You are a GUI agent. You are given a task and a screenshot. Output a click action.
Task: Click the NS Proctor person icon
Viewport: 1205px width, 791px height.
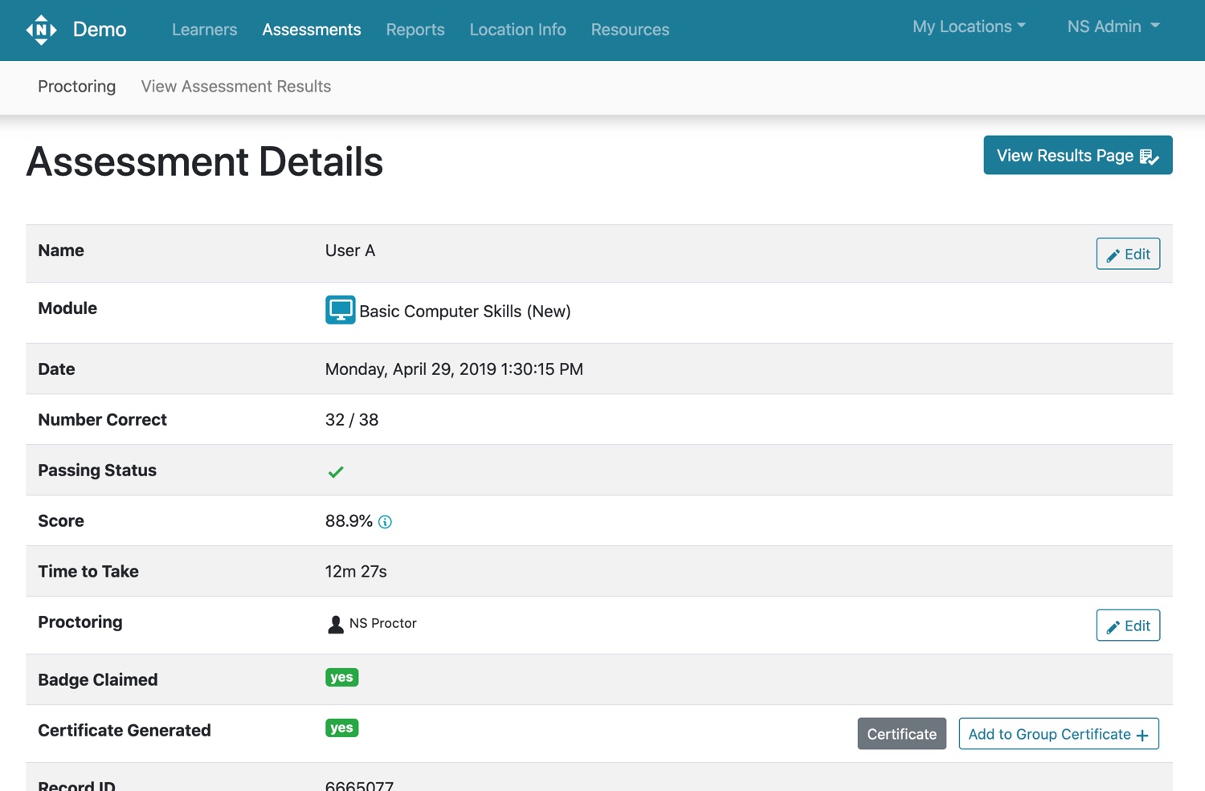(x=336, y=624)
